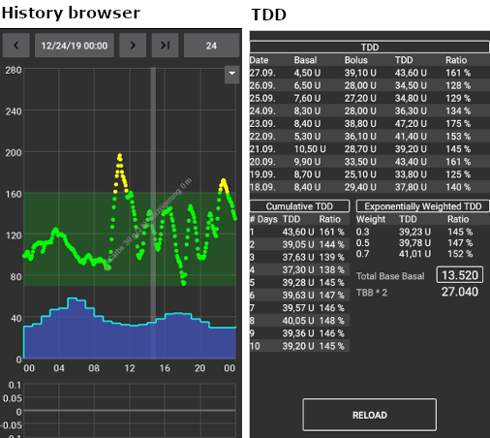Click the 27.09. row in TDD table
This screenshot has height=438, width=490.
pos(370,73)
